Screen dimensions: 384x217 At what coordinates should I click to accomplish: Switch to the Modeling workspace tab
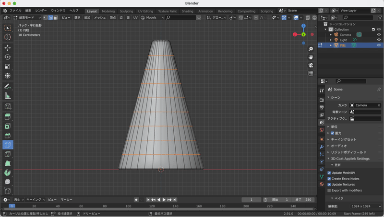point(108,11)
